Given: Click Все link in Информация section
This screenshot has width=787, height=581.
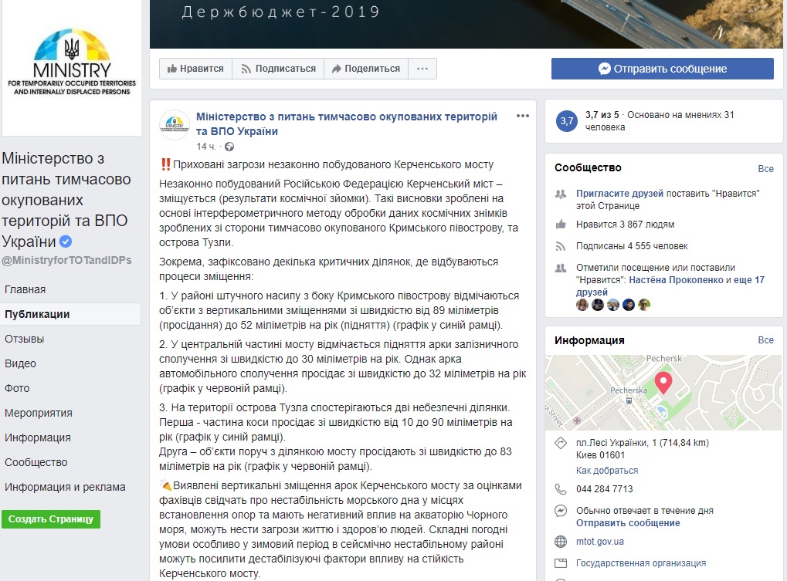Looking at the screenshot, I should click(765, 339).
